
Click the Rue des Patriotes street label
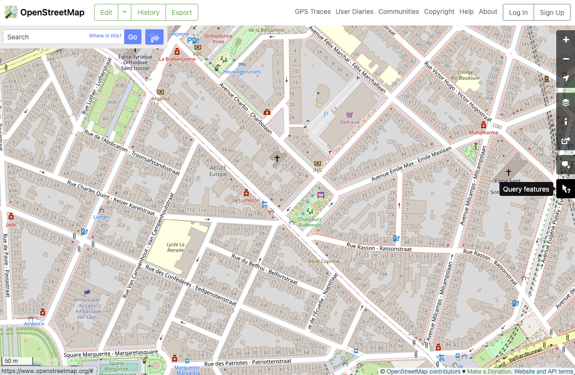coord(247,362)
